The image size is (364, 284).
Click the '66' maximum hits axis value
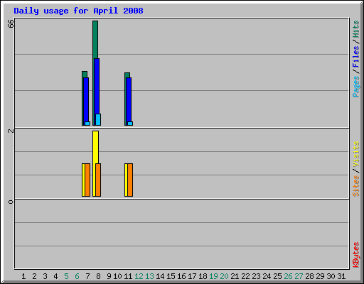coord(11,23)
